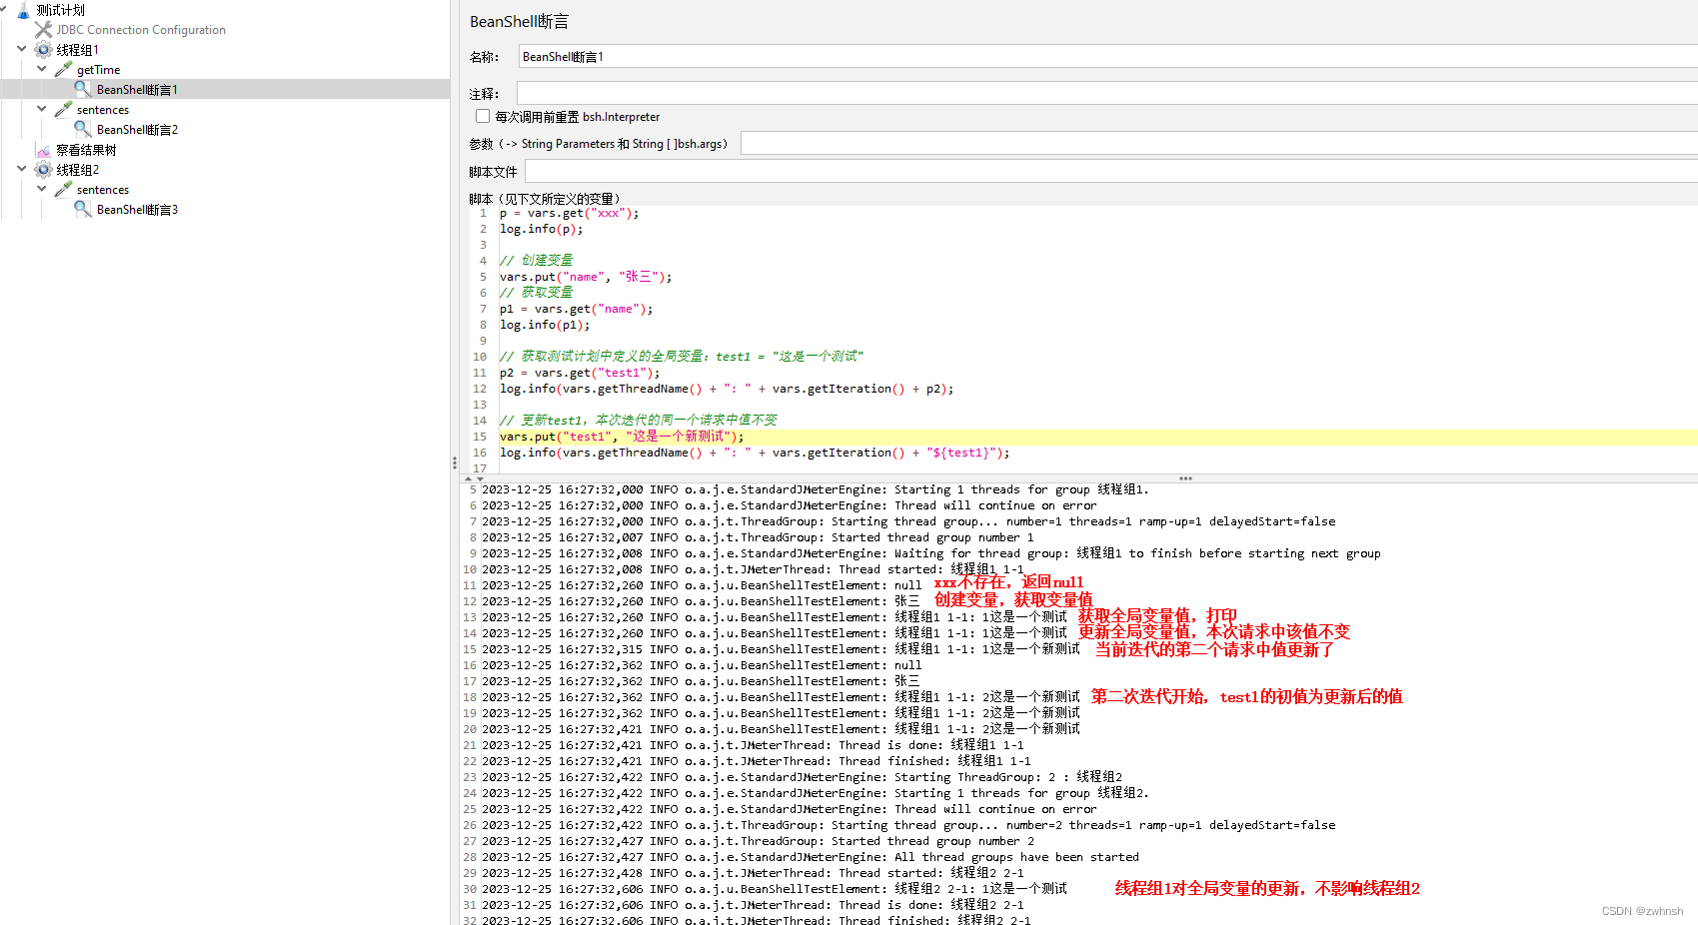The image size is (1698, 925).
Task: Collapse the 测试计划 root node
Action: point(3,9)
